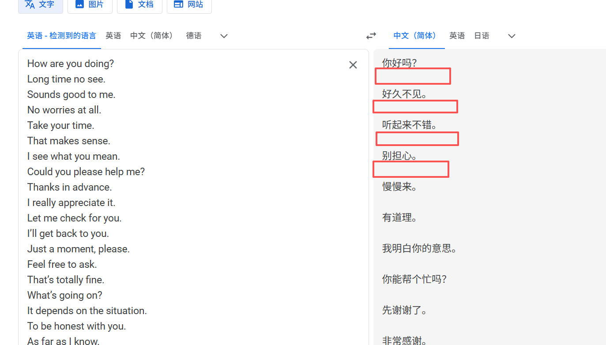Click source line "How are you doing?"

[x=71, y=64]
